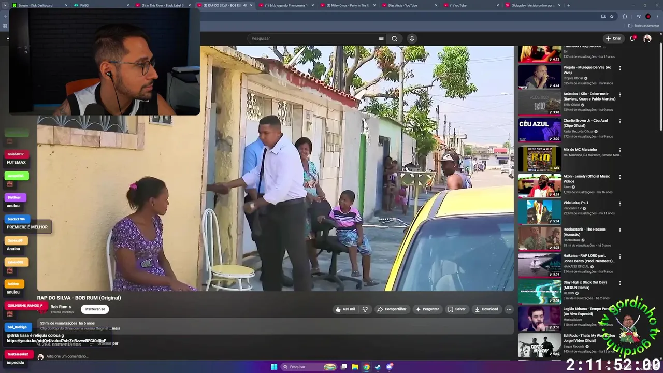
Task: Open options menu for Charlie Brown Jr - Céu Azul
Action: tap(619, 121)
